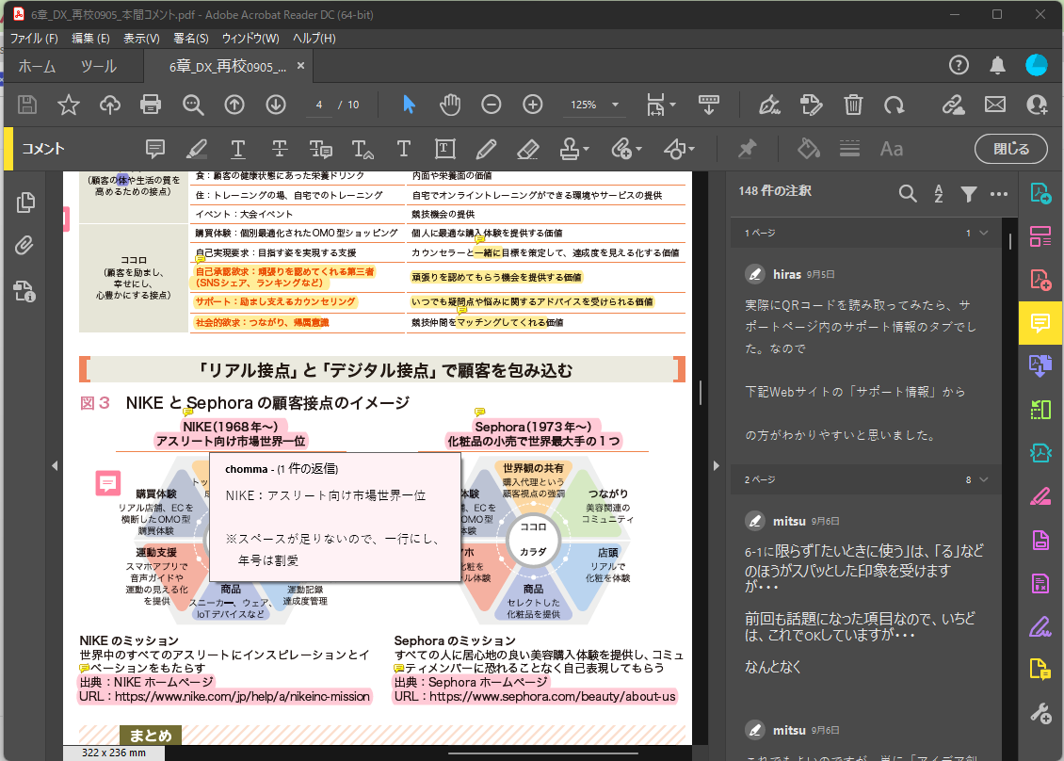The image size is (1064, 761).
Task: Select the replace text tool
Action: 321,149
